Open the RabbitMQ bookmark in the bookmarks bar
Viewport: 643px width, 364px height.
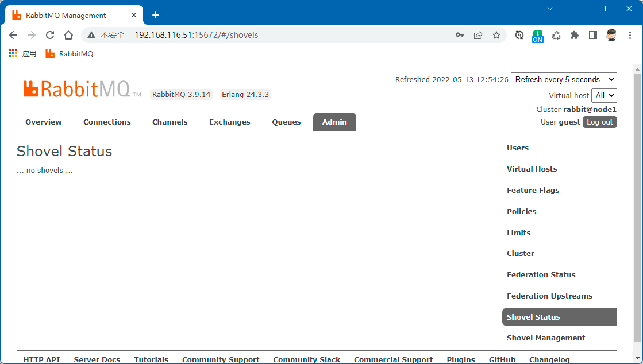pyautogui.click(x=70, y=54)
